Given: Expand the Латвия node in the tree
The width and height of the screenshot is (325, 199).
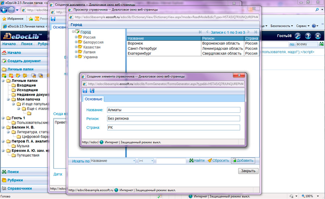Looking at the screenshot, I should [76, 52].
